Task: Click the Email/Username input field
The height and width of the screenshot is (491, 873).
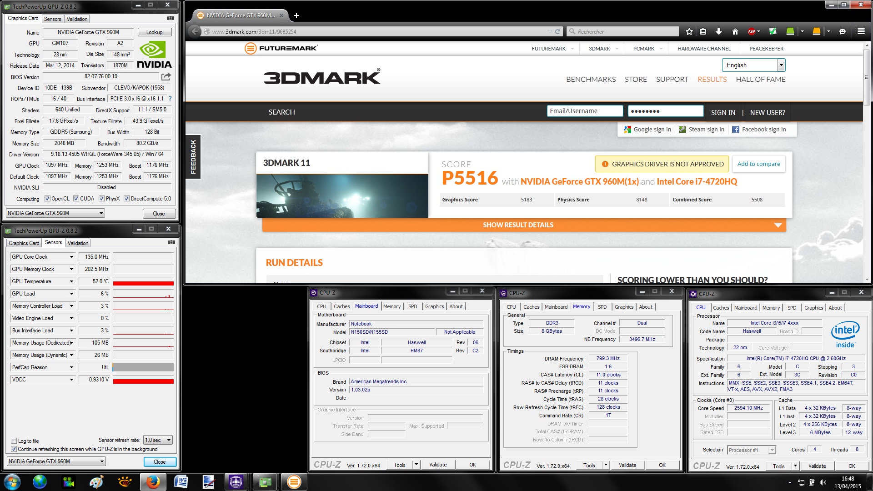Action: tap(585, 111)
